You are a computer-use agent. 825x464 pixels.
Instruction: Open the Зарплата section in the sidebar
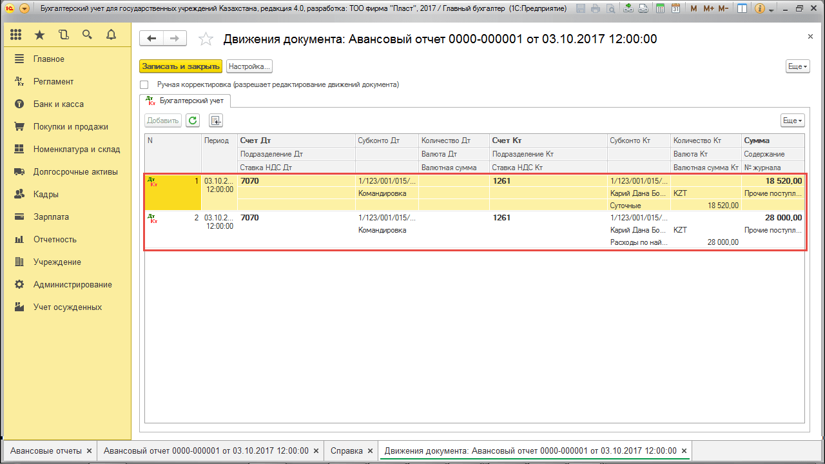point(51,217)
